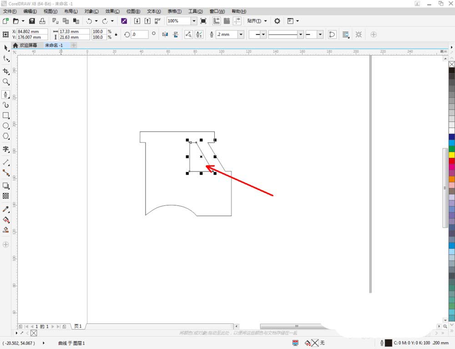Select the Pick tool

click(x=6, y=48)
